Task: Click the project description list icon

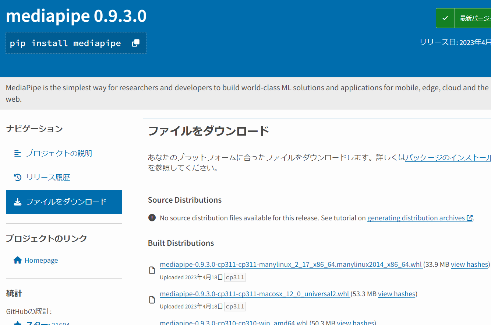Action: (x=17, y=153)
